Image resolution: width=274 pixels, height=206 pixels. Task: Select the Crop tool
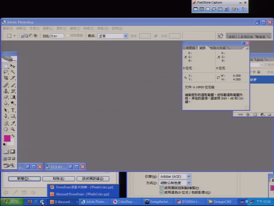tap(6, 78)
